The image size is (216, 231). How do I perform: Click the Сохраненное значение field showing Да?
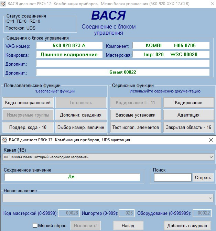point(72,177)
